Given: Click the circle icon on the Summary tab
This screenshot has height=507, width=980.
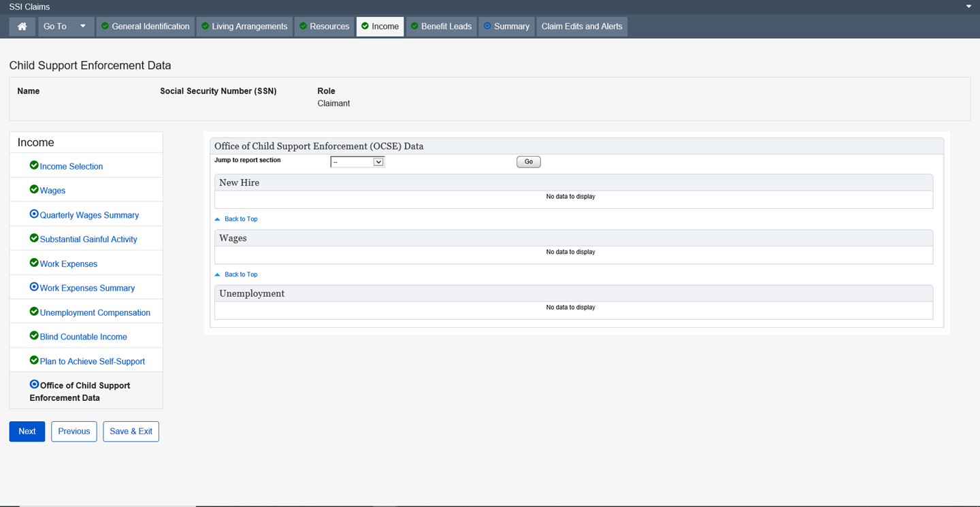Looking at the screenshot, I should [487, 27].
